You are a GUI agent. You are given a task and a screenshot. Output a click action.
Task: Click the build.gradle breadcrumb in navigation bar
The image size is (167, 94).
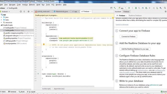tap(12, 8)
